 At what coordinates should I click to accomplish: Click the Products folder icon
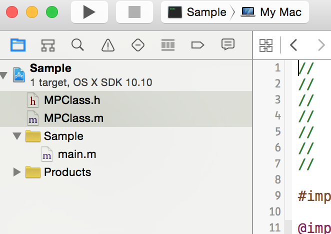pos(33,172)
